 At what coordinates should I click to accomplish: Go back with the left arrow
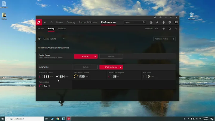click(x=45, y=22)
